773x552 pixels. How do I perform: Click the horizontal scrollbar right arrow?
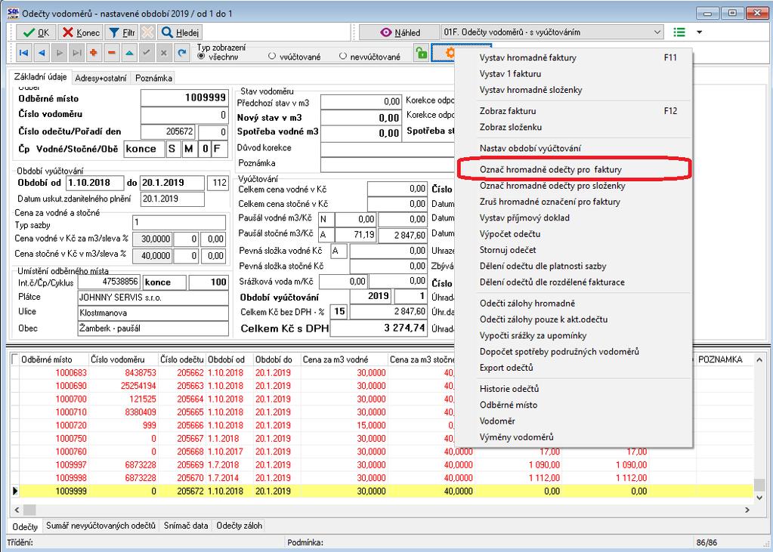tap(747, 510)
